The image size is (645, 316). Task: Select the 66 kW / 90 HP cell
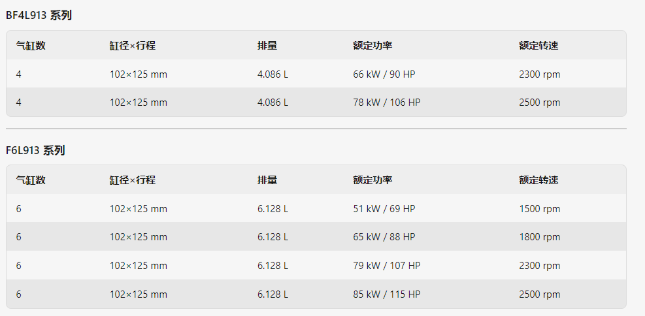point(384,74)
